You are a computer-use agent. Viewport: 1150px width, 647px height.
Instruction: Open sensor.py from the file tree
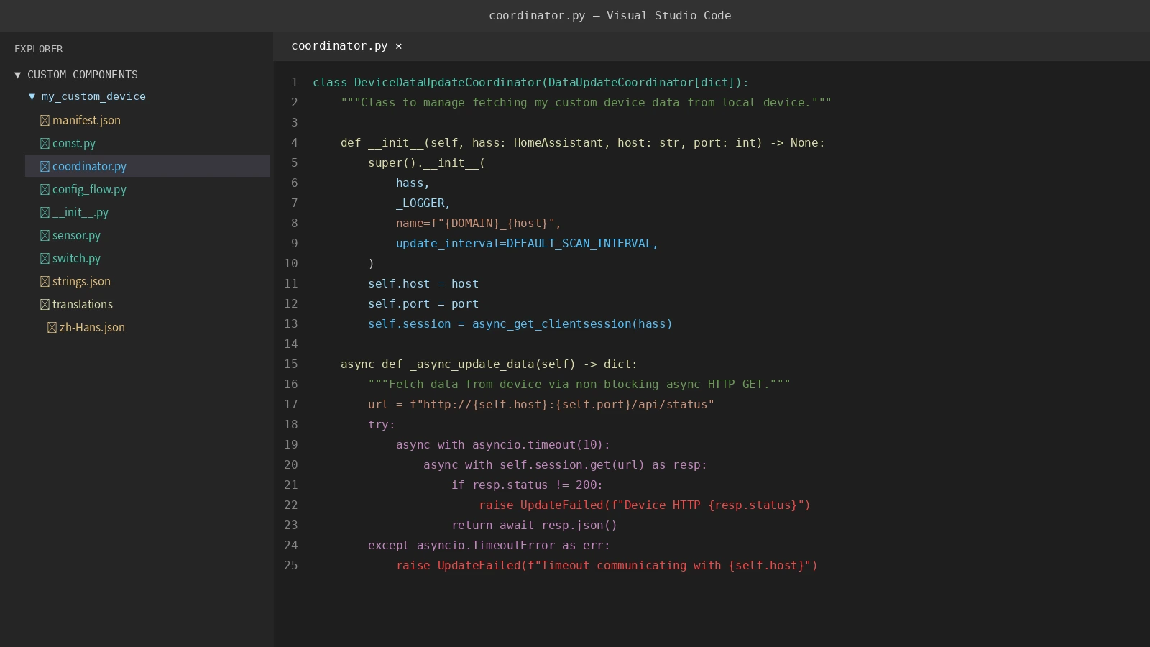76,235
